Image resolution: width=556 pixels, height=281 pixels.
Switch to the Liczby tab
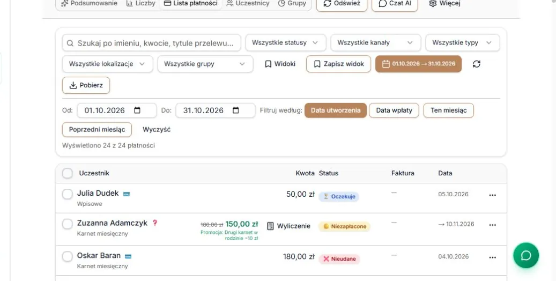(141, 3)
